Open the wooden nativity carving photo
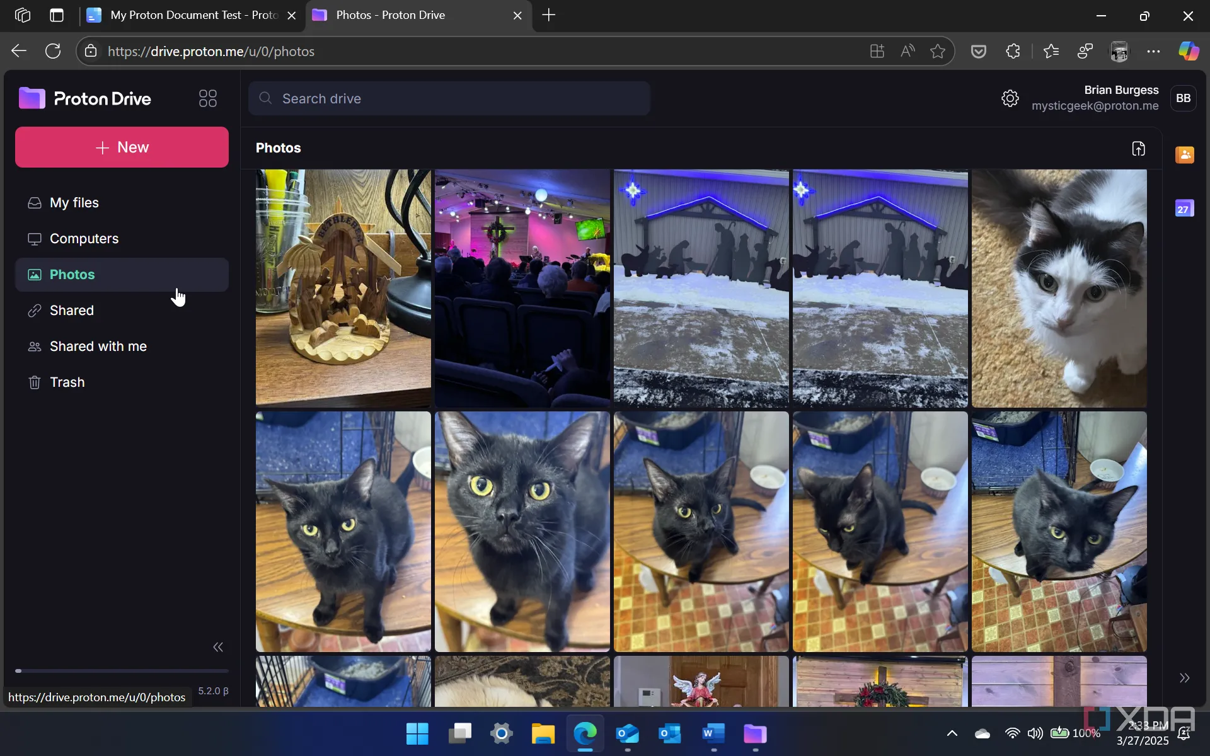This screenshot has height=756, width=1210. [343, 288]
